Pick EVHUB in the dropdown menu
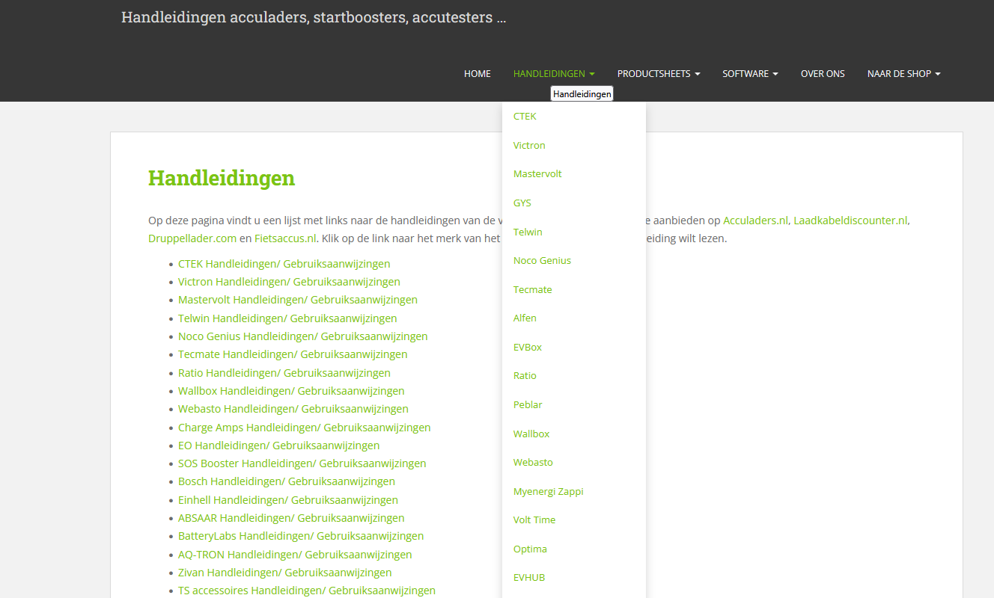 tap(529, 578)
